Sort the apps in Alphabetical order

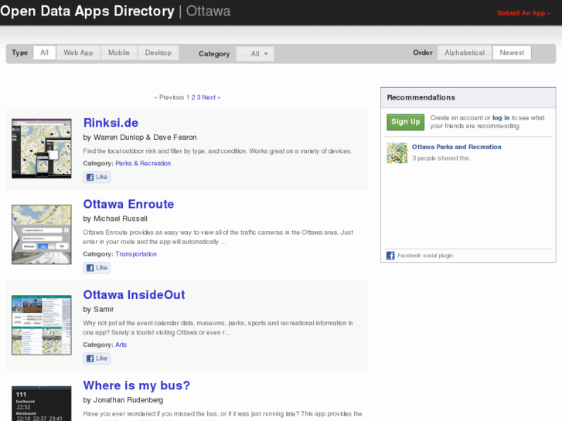(465, 53)
